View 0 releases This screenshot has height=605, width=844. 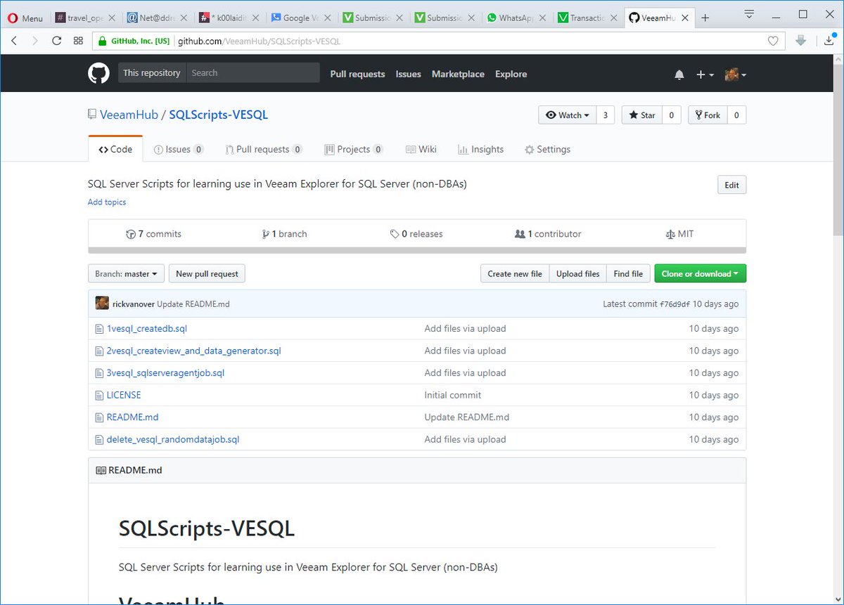[416, 234]
